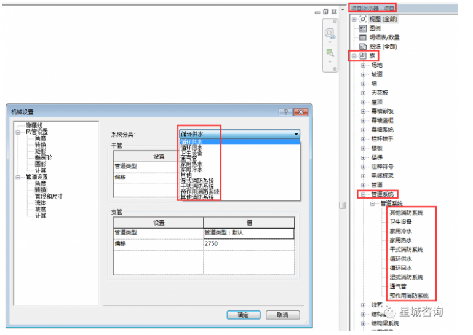Click the 项目浏览器 panel title

pyautogui.click(x=373, y=8)
